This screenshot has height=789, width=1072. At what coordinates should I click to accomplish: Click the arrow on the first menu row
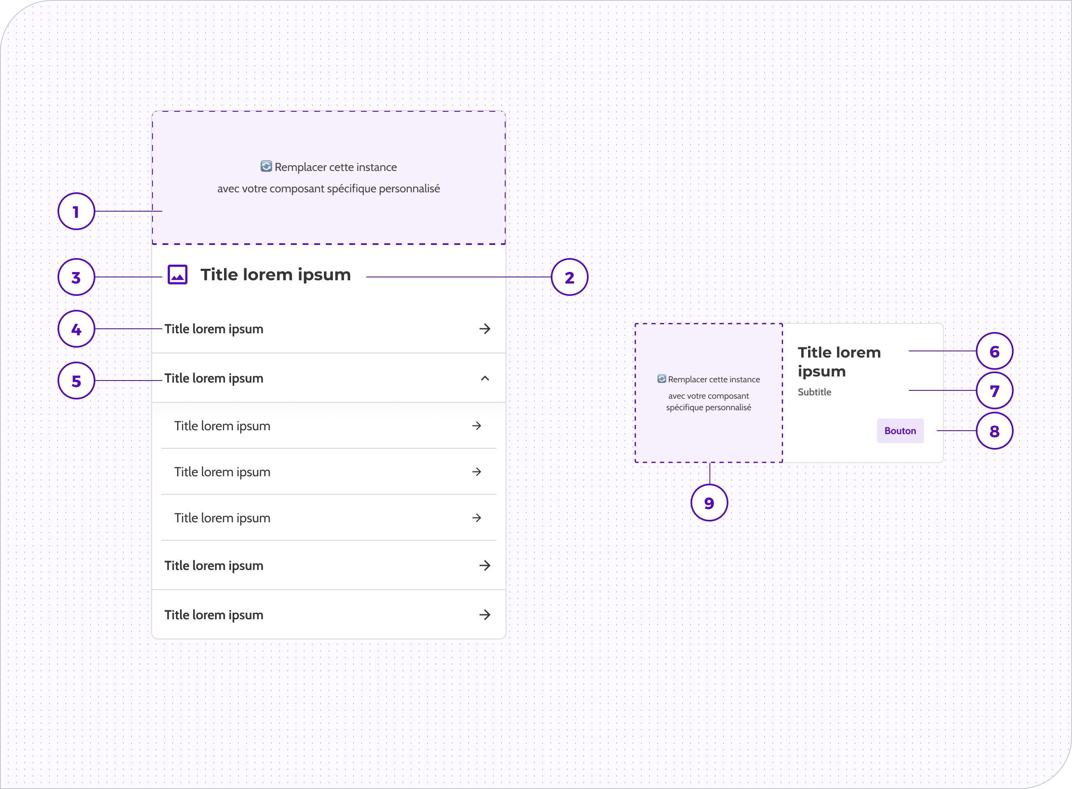(x=484, y=329)
